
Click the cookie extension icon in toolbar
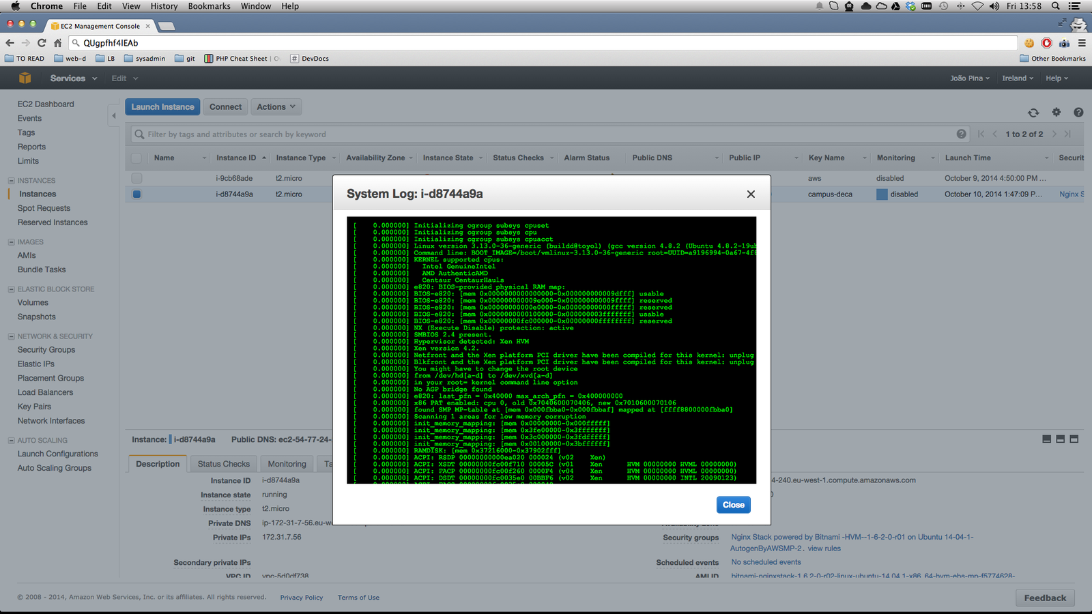pos(1029,42)
